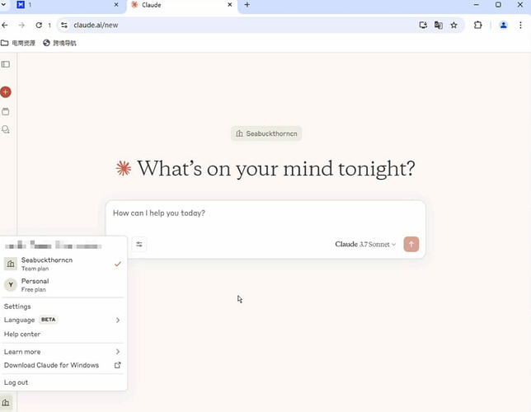Click the organization avatar at sidebar bottom
Viewport: 531px width, 412px height.
(x=6, y=402)
